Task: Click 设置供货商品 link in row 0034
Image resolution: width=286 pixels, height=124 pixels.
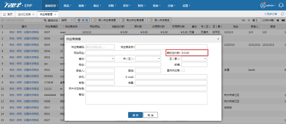Action: click(31, 51)
